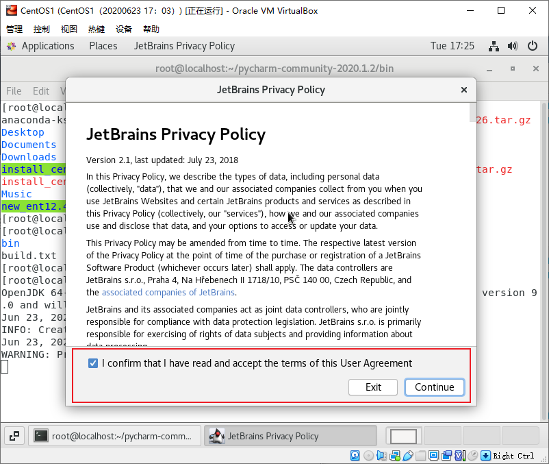Open the VirtualBox 设备 menu

[x=123, y=29]
